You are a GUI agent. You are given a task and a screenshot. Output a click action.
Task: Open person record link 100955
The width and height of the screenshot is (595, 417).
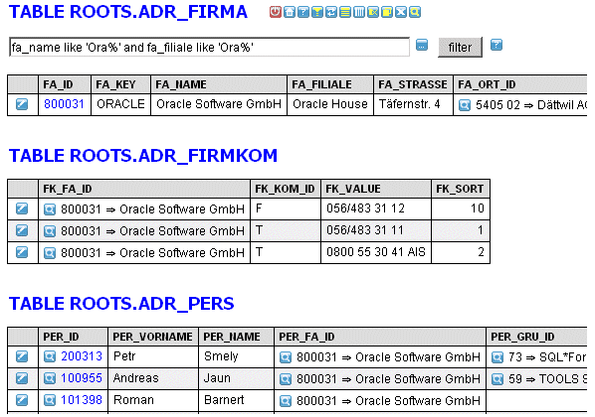[82, 378]
